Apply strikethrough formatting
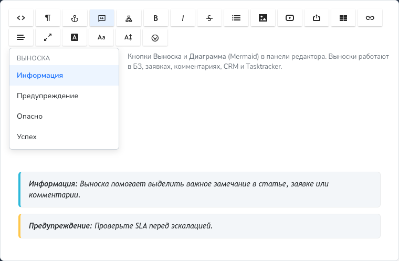The width and height of the screenshot is (399, 261). tap(209, 18)
